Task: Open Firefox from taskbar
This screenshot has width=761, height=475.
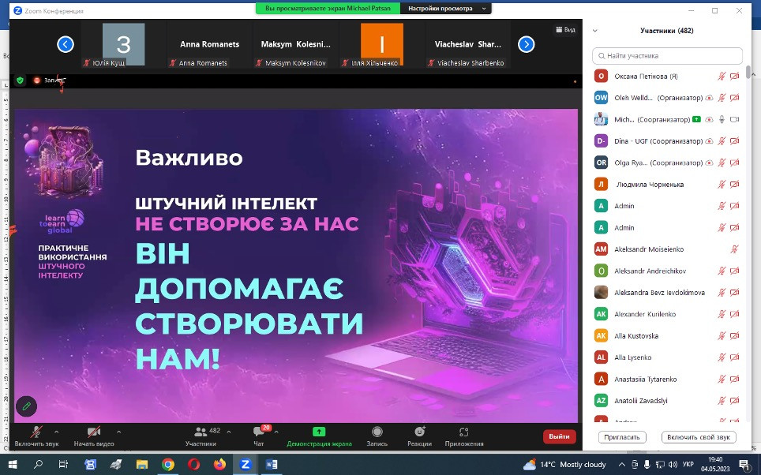Action: pyautogui.click(x=219, y=464)
